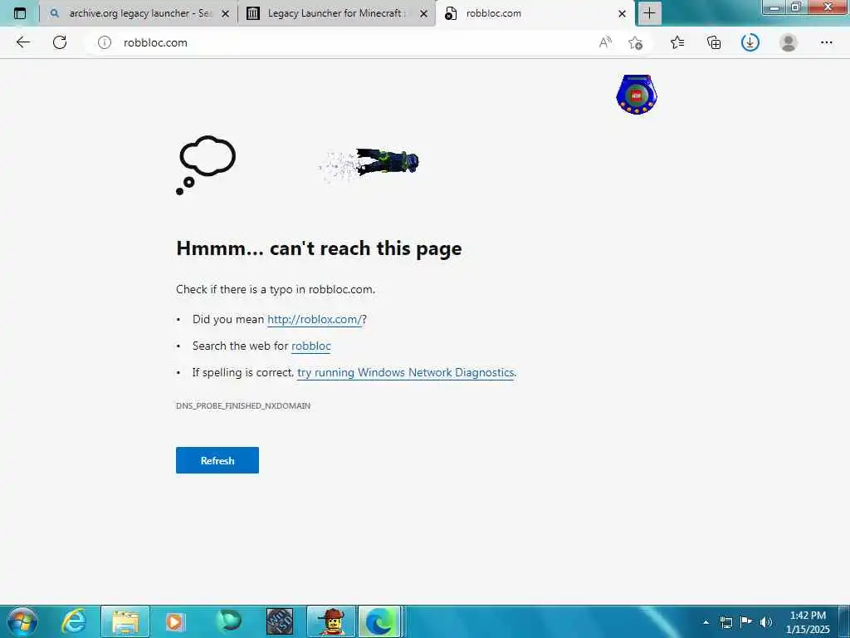Launch Internet Explorer from taskbar

[x=73, y=621]
